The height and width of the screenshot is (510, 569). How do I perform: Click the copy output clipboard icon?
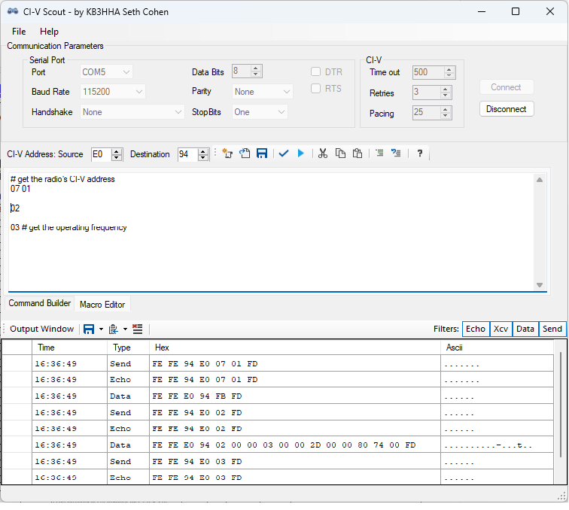coord(113,329)
